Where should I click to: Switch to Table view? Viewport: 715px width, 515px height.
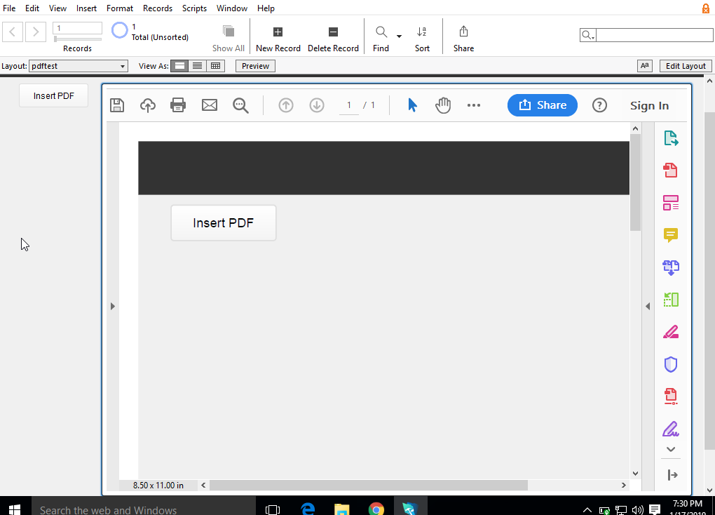pos(215,66)
